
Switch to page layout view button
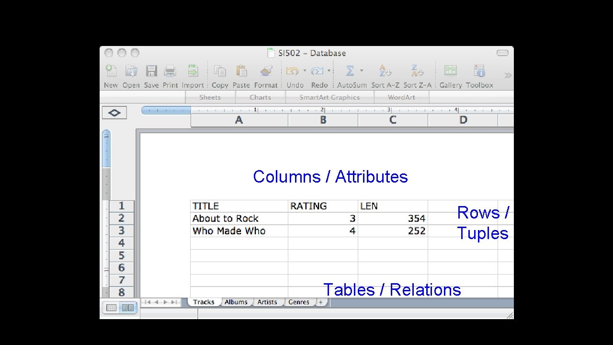128,308
